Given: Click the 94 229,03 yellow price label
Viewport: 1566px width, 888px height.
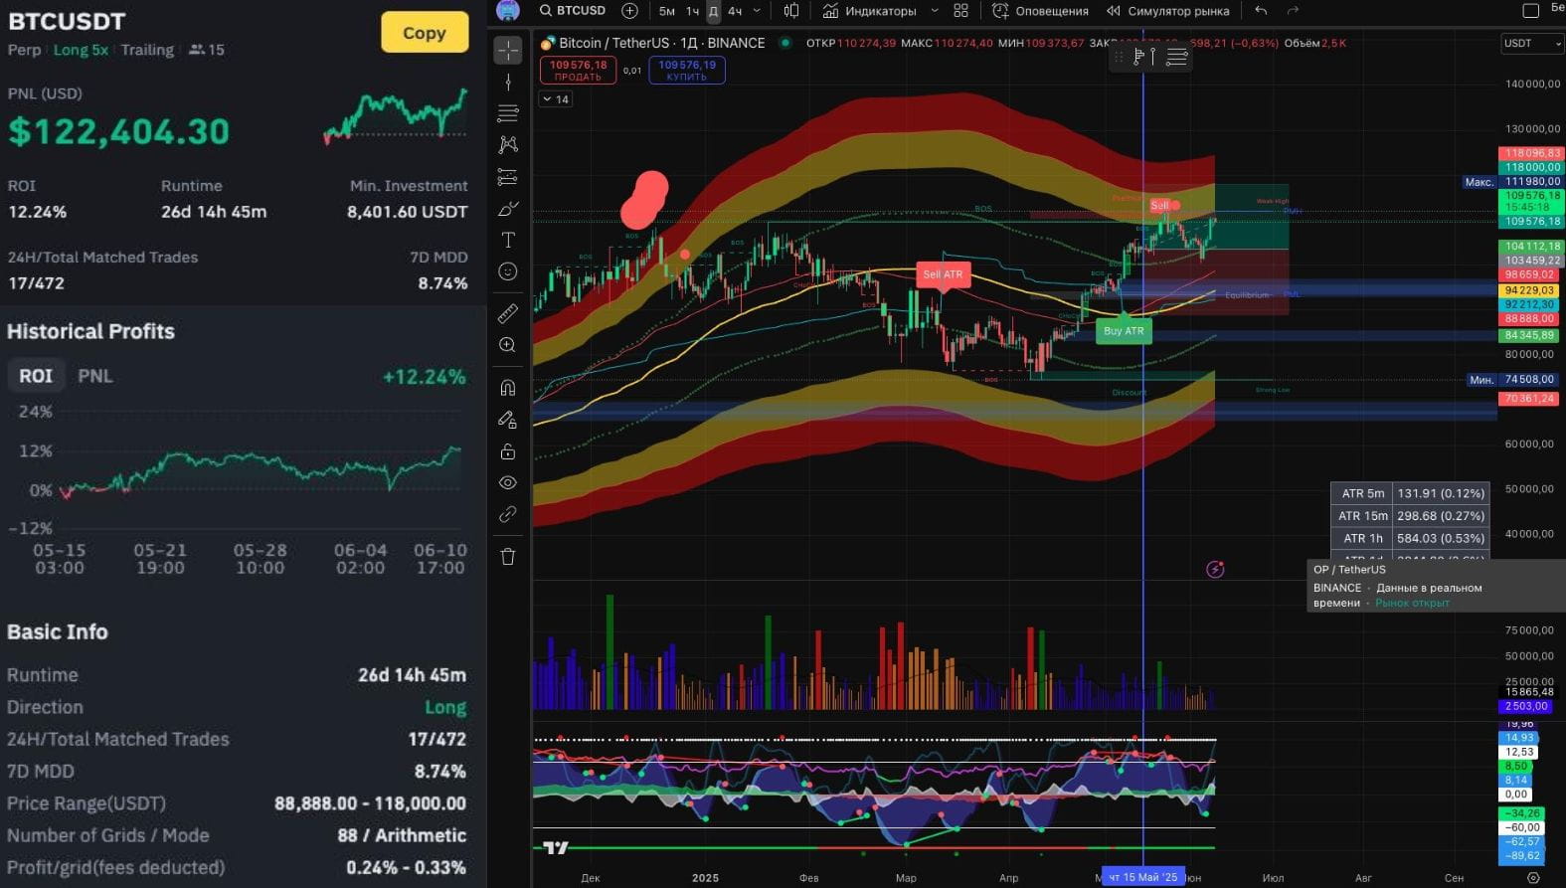Looking at the screenshot, I should click(x=1530, y=290).
